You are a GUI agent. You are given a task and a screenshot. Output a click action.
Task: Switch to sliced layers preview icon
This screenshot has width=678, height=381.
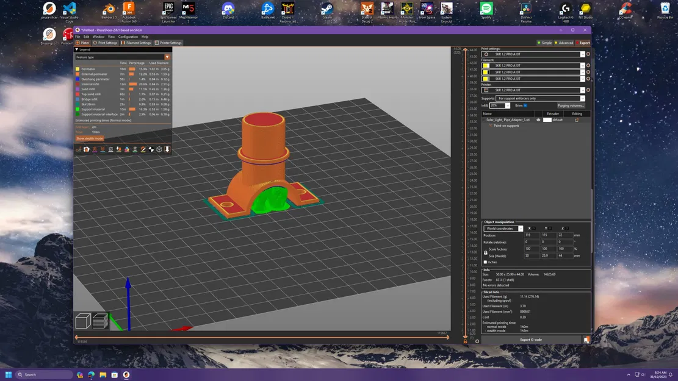tap(101, 321)
